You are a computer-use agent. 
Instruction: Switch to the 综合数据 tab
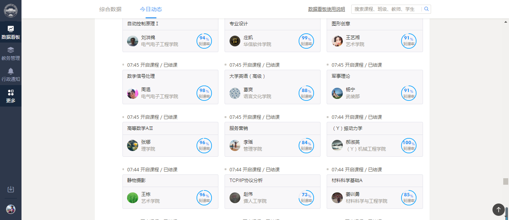tap(110, 9)
